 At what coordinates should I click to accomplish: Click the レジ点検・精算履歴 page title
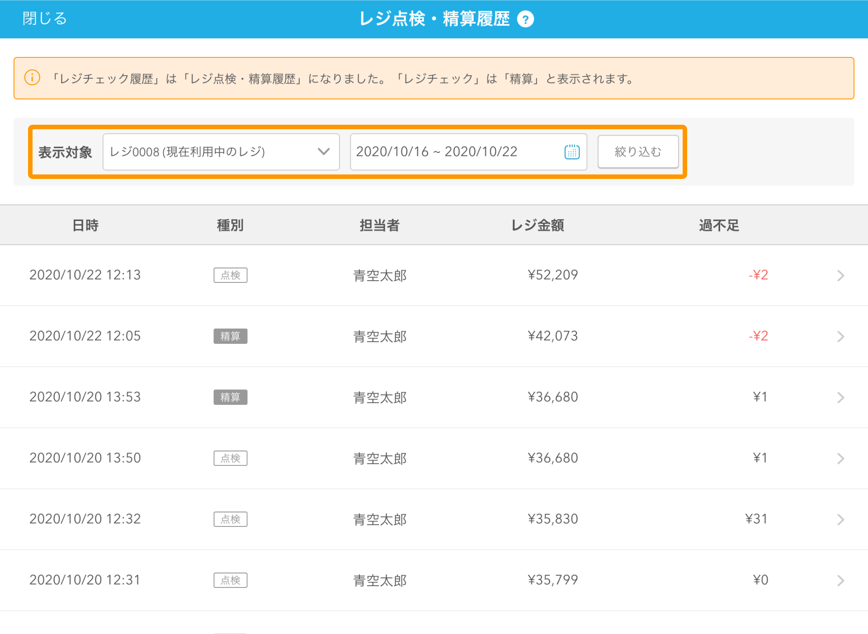434,19
